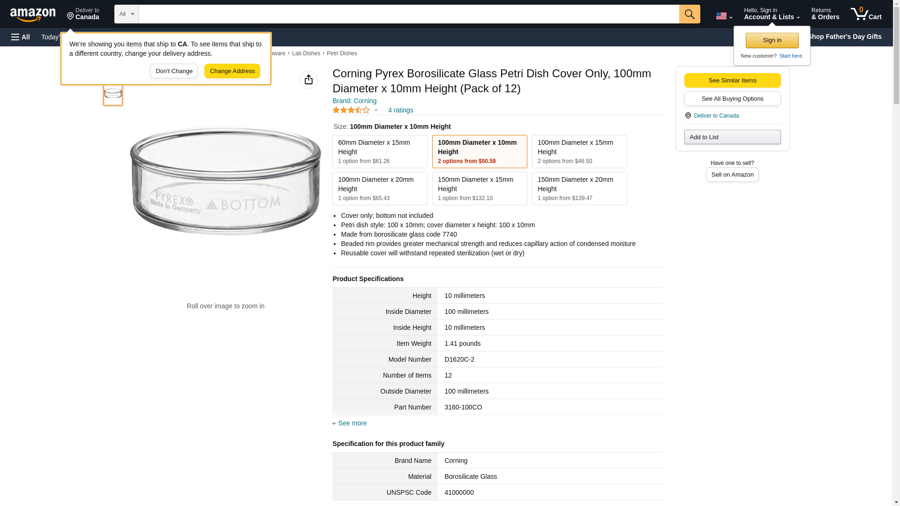Open the Add to List dropdown
The image size is (900, 506).
pyautogui.click(x=732, y=137)
